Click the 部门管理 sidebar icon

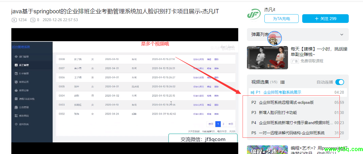pyautogui.click(x=16, y=57)
